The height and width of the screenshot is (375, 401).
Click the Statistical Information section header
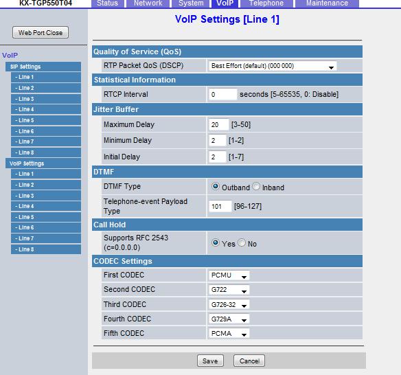click(227, 80)
